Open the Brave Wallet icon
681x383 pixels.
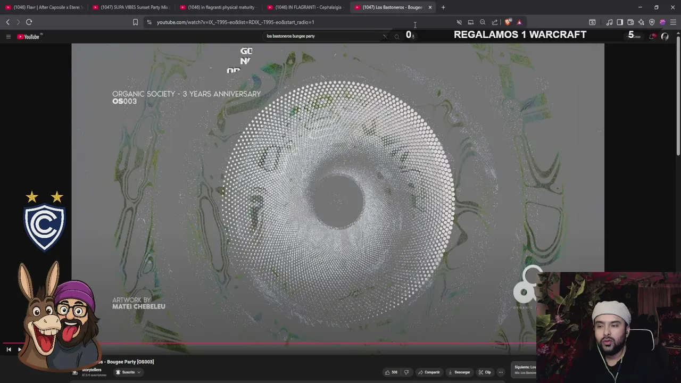630,22
